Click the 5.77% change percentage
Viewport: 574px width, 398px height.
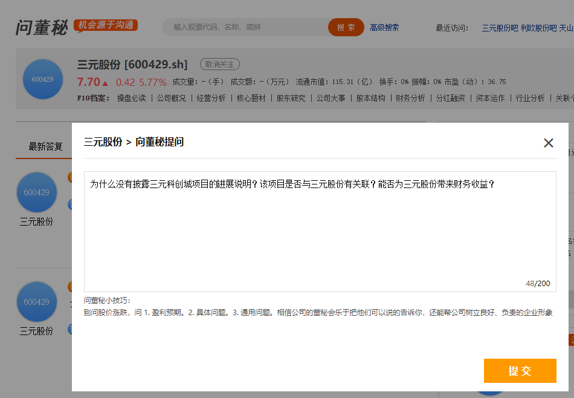pos(153,82)
